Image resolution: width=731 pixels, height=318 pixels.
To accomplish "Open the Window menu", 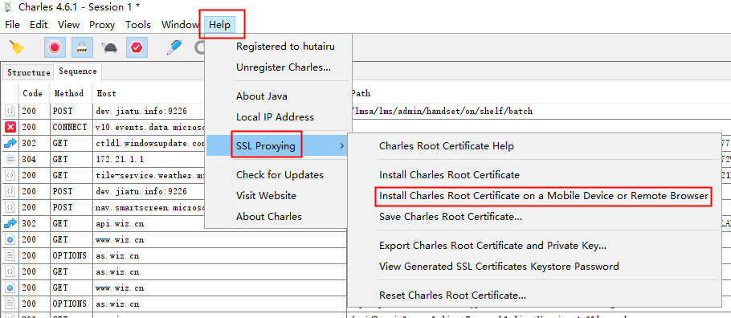I will coord(181,25).
